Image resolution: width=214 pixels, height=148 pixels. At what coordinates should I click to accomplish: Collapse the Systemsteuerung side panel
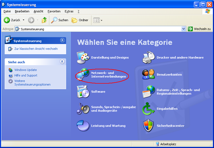point(62,40)
